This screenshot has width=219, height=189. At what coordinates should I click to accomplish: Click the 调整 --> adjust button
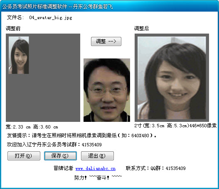tap(106, 41)
